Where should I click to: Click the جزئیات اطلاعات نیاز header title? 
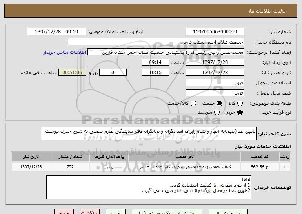[x=267, y=11]
